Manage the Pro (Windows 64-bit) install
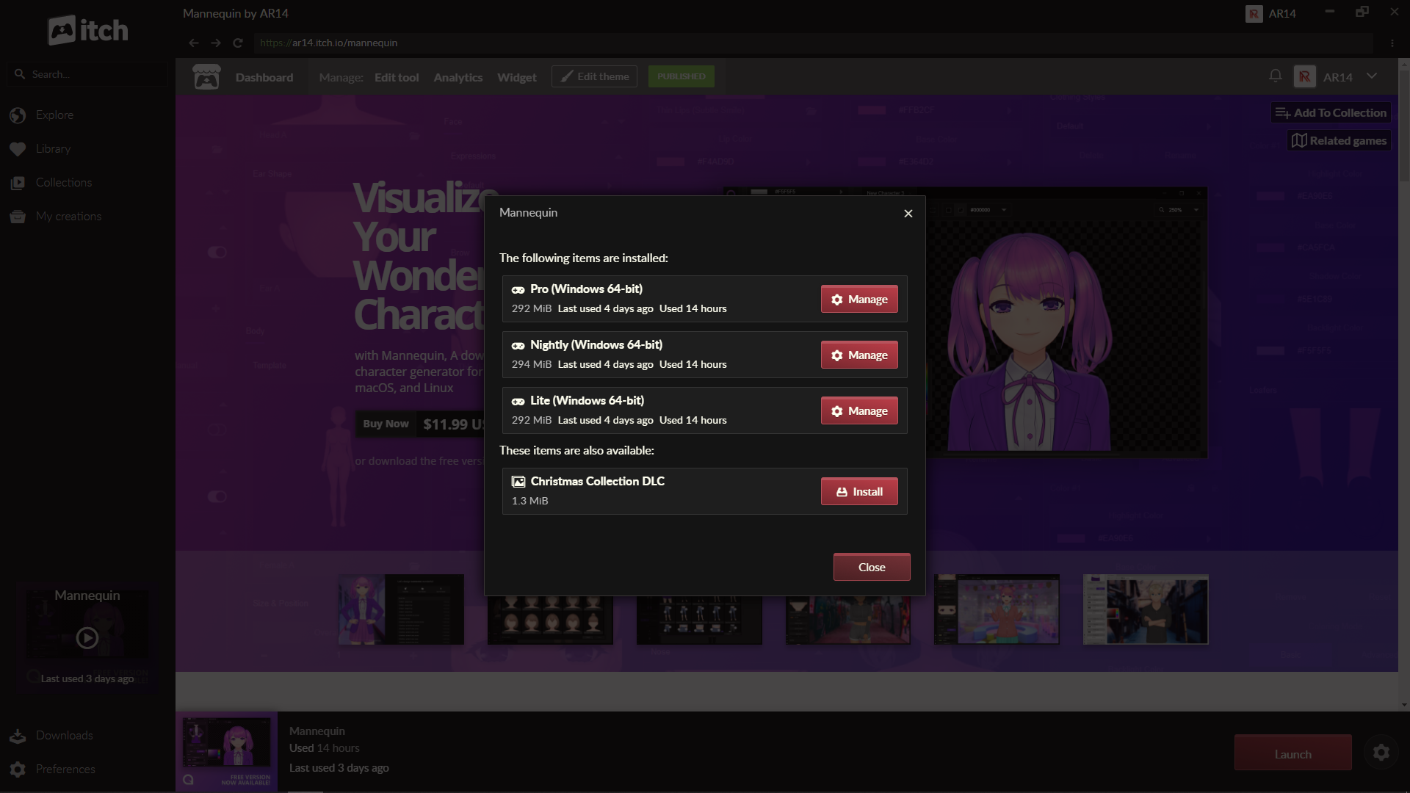The height and width of the screenshot is (793, 1410). coord(859,299)
